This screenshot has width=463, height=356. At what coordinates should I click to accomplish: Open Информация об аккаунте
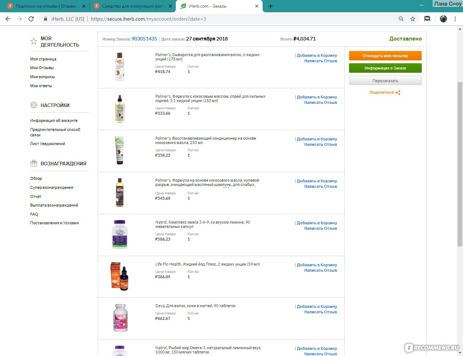tap(54, 120)
